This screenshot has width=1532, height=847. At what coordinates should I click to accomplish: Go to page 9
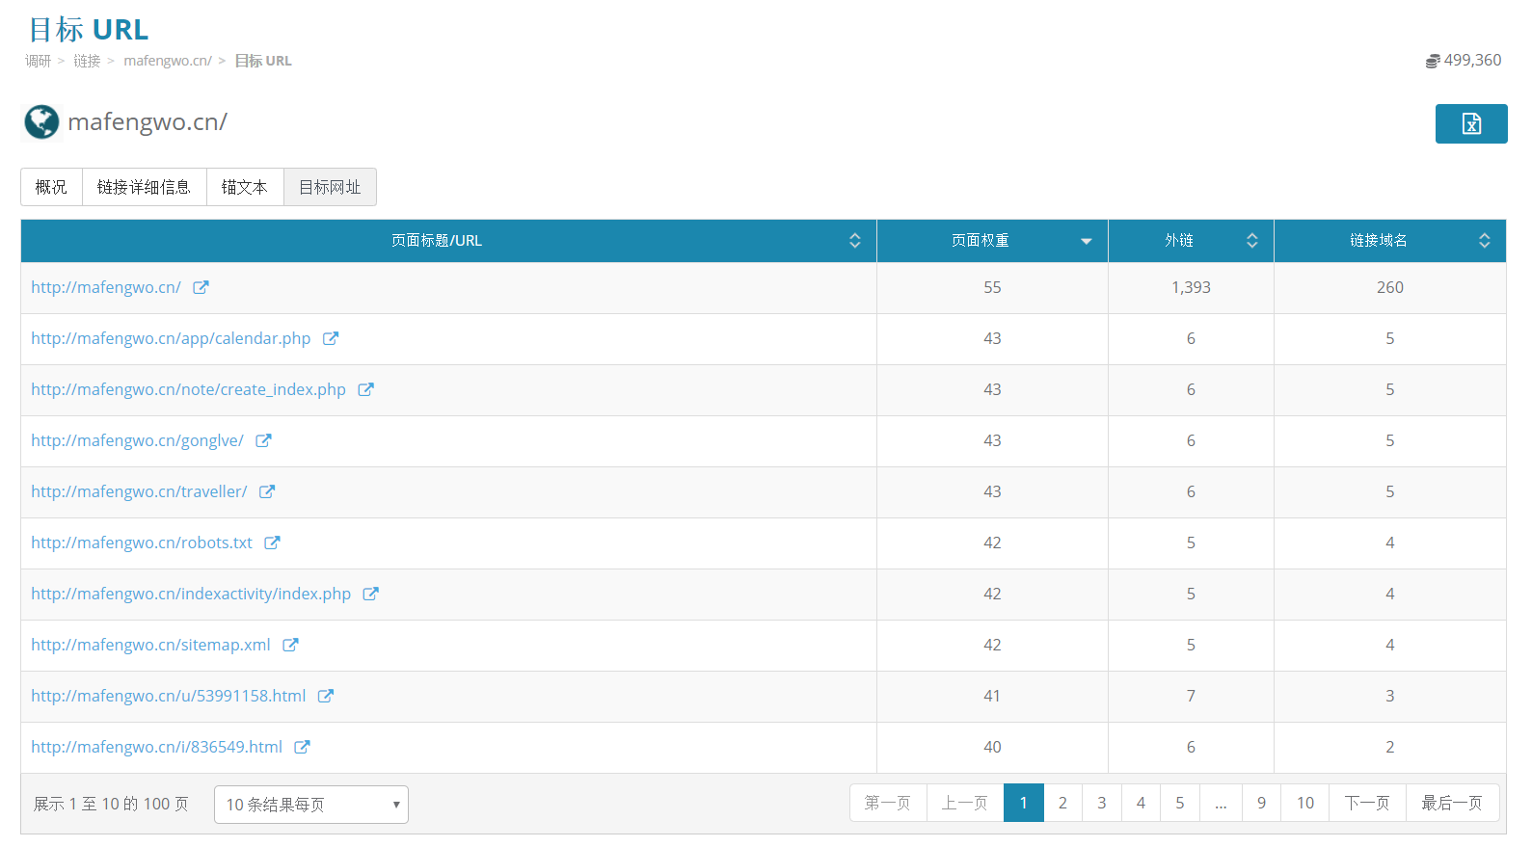coord(1261,803)
